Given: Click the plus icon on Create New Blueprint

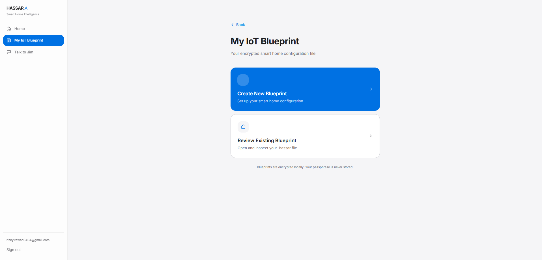Looking at the screenshot, I should coord(243,80).
